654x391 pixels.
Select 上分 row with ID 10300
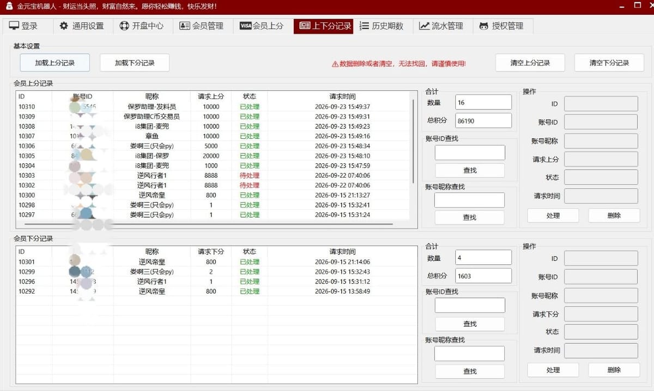coord(213,195)
